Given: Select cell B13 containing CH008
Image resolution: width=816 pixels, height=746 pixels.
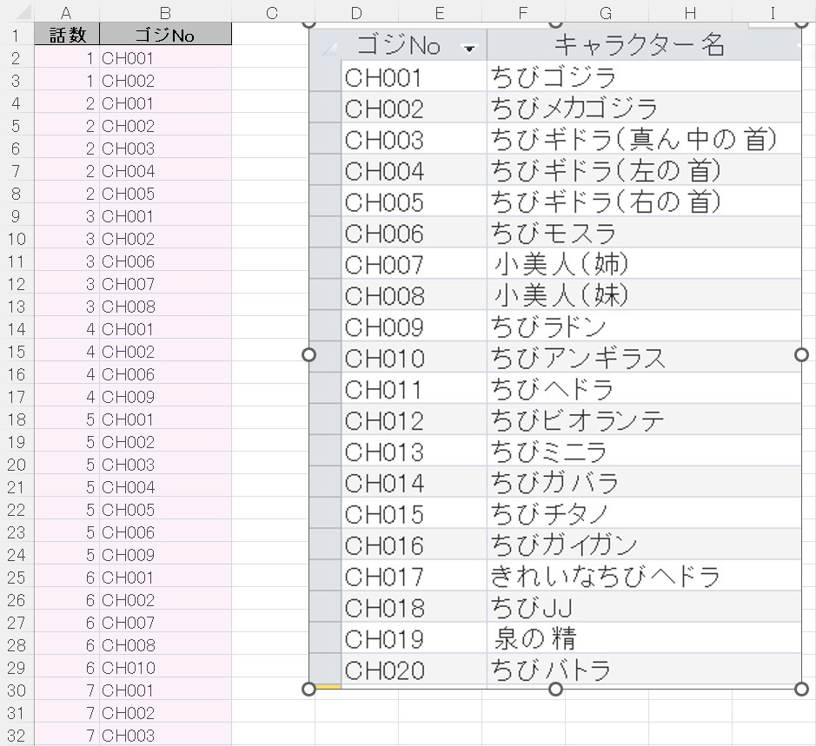Looking at the screenshot, I should 165,307.
